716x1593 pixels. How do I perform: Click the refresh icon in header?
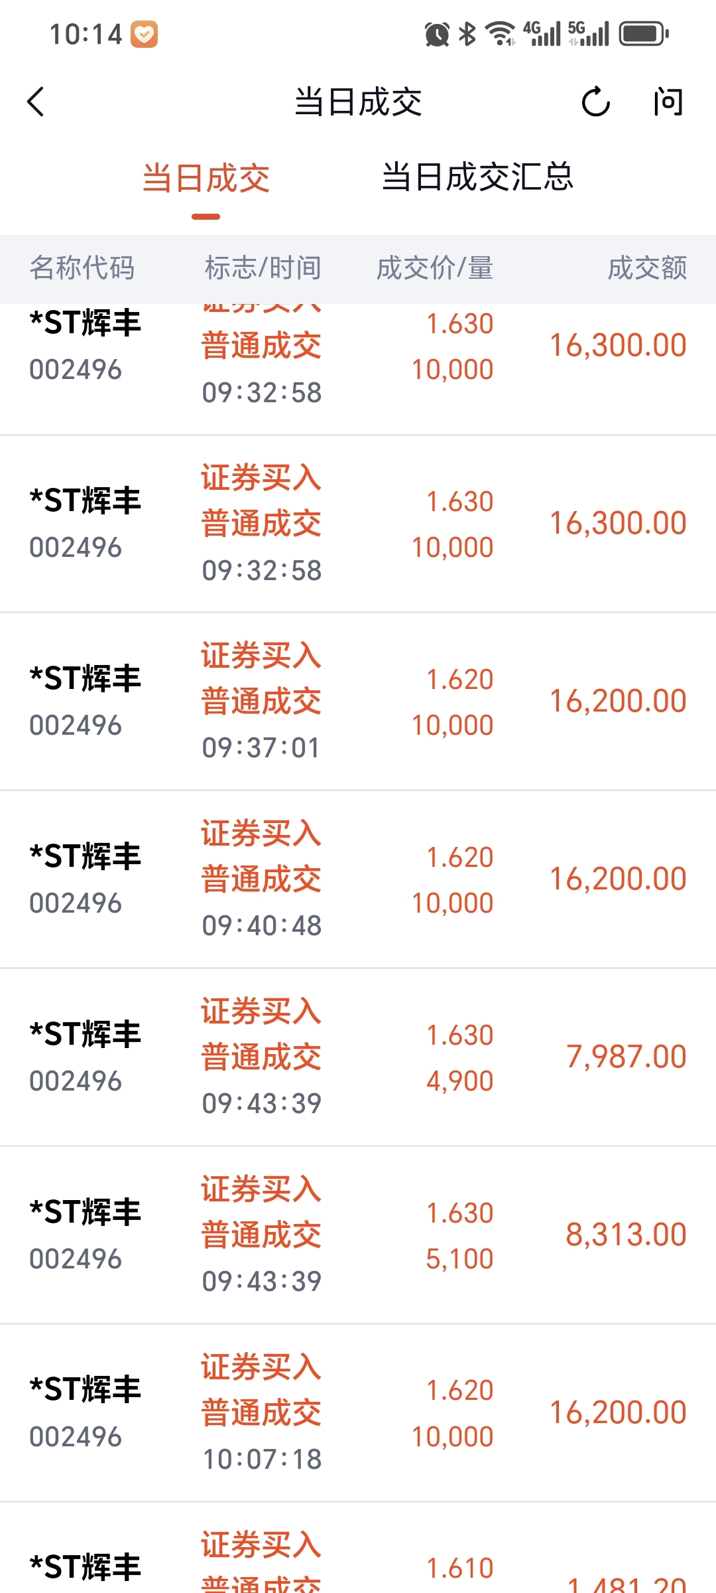pyautogui.click(x=595, y=102)
